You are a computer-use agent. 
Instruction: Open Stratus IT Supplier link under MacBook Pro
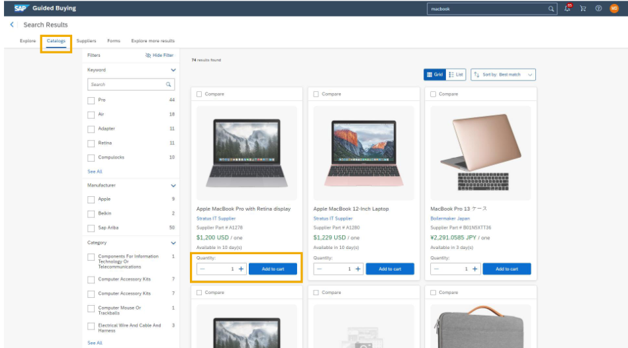tap(216, 219)
